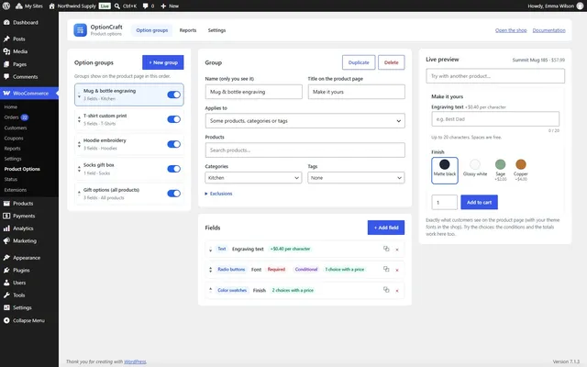Image resolution: width=587 pixels, height=367 pixels.
Task: Toggle T-shirt custom print group
Action: pyautogui.click(x=173, y=119)
